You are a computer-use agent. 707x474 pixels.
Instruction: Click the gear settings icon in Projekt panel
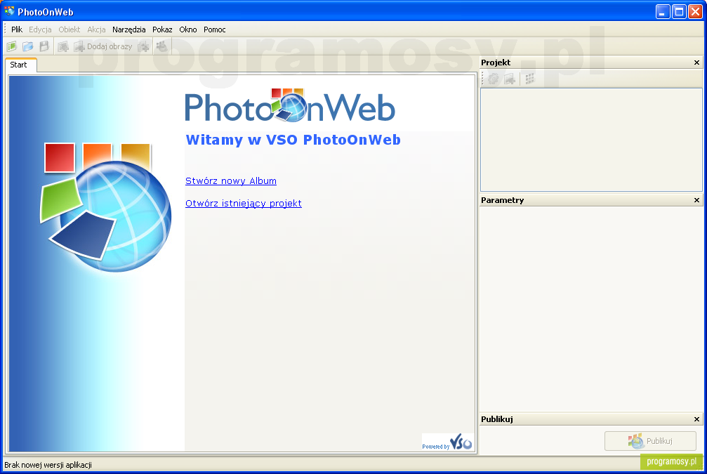[494, 79]
